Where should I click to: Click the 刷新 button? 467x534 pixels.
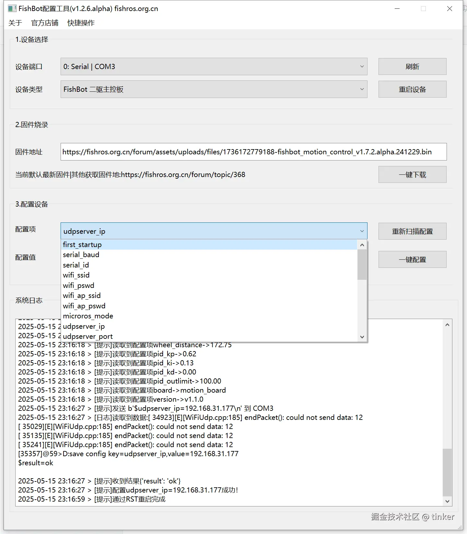click(412, 66)
